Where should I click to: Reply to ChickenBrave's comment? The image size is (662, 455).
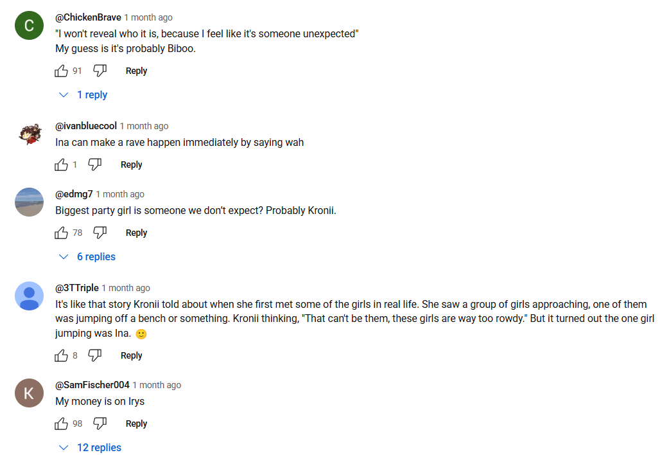click(136, 71)
